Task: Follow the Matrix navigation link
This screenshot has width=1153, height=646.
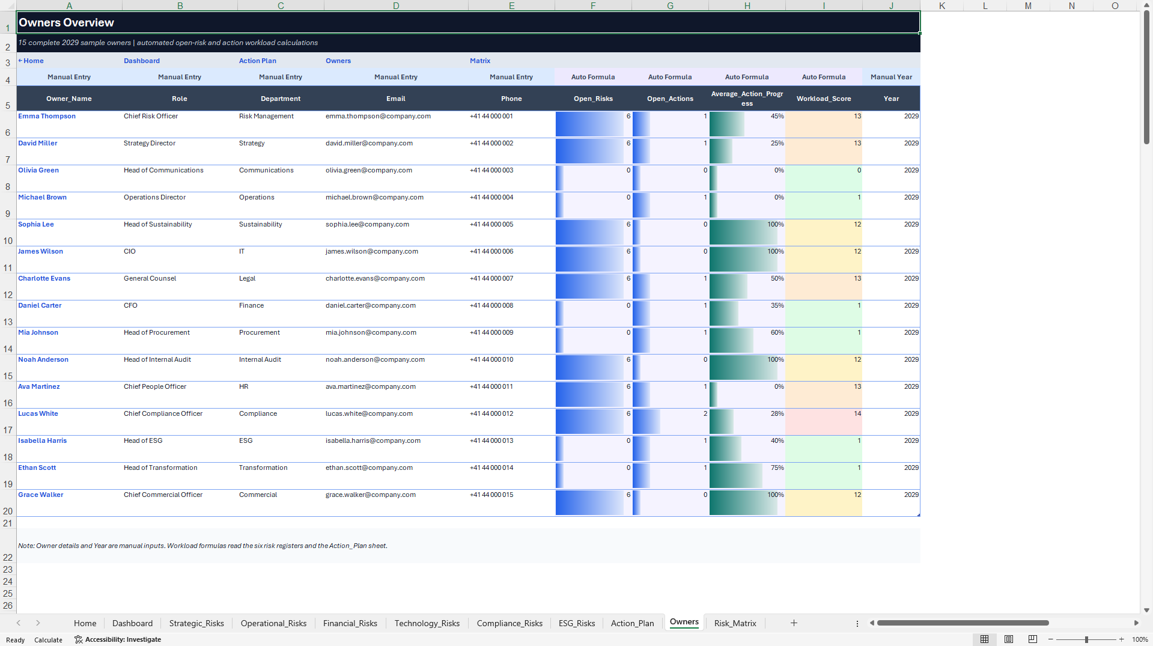Action: pos(480,61)
